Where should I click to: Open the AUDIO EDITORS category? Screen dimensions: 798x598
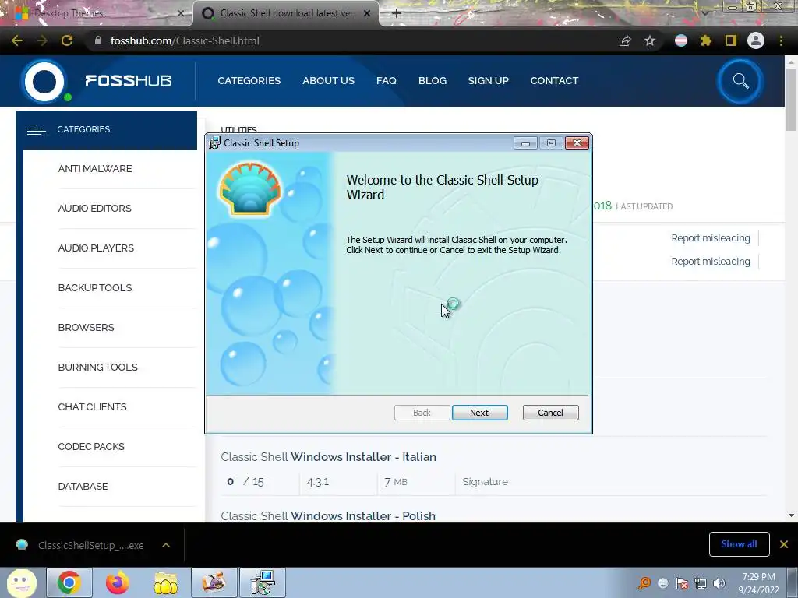click(x=94, y=209)
